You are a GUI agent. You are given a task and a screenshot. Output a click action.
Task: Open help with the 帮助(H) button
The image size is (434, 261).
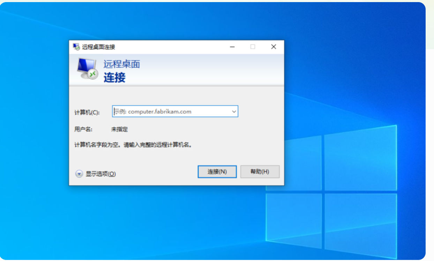point(260,172)
